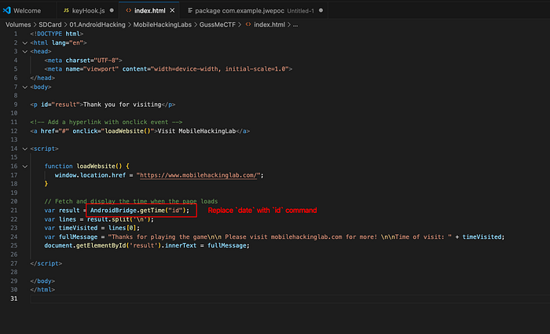Click the 'Thank you for visiting' paragraph text
Image resolution: width=550 pixels, height=334 pixels.
(122, 105)
